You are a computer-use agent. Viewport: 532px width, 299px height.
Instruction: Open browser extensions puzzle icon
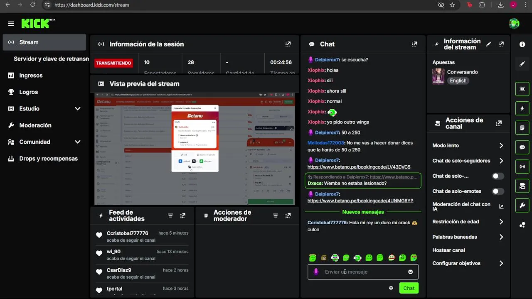coord(482,5)
